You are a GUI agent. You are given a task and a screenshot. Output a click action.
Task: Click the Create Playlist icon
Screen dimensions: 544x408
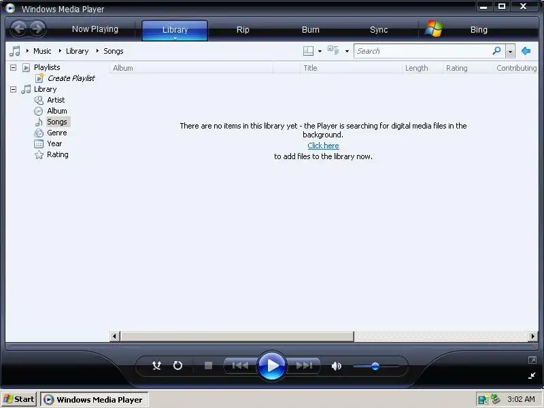pyautogui.click(x=39, y=78)
